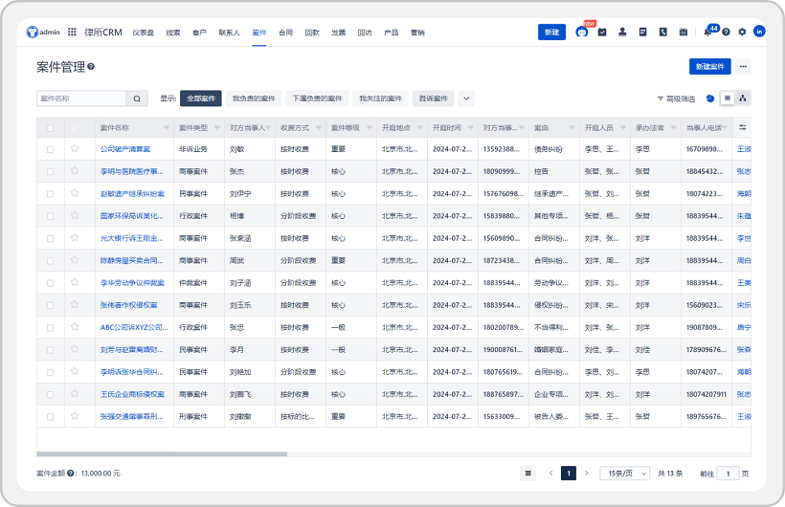Open the robot assistant icon marked NEW
Image resolution: width=785 pixels, height=507 pixels.
(x=582, y=32)
